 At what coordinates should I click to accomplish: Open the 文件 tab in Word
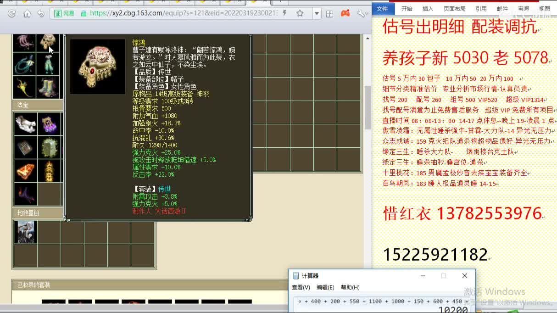tap(382, 8)
